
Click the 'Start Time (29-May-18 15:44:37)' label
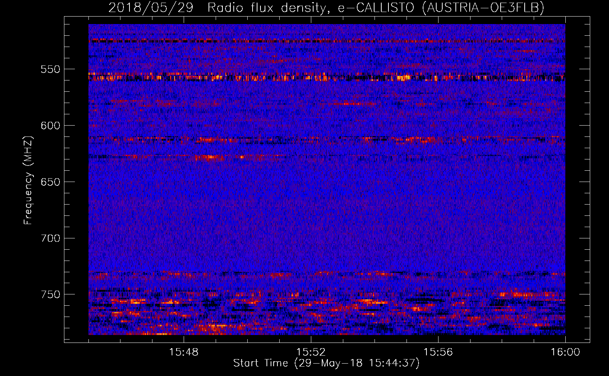pos(326,363)
